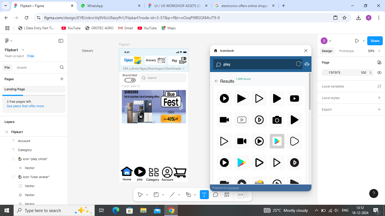This screenshot has width=385, height=216.
Task: Open the GROTEC AGRO bookmark
Action: [99, 28]
